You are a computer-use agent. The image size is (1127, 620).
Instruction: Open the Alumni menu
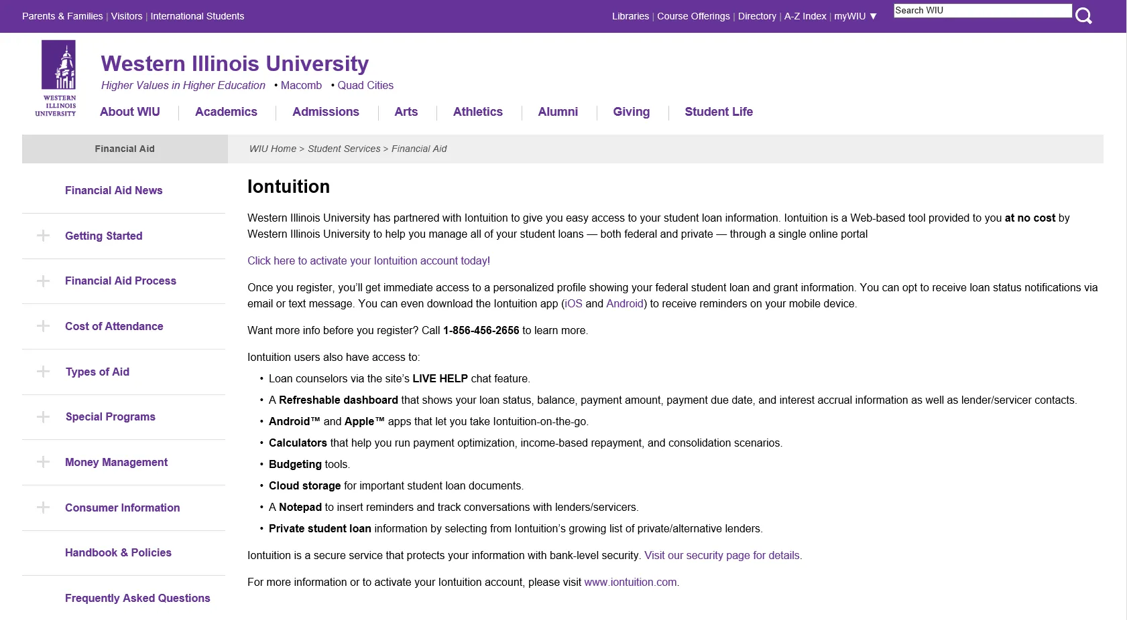pyautogui.click(x=558, y=112)
